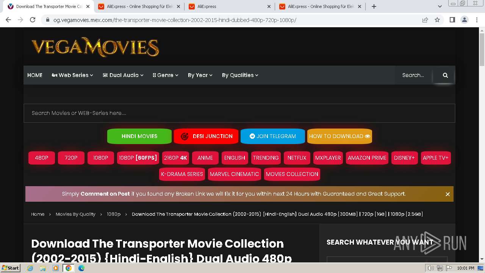485x273 pixels.
Task: Select the 1080P [60FPS] tag
Action: (138, 158)
